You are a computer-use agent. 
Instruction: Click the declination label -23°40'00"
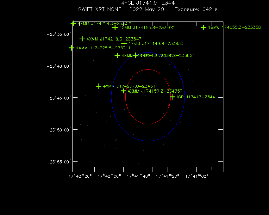click(x=59, y=66)
